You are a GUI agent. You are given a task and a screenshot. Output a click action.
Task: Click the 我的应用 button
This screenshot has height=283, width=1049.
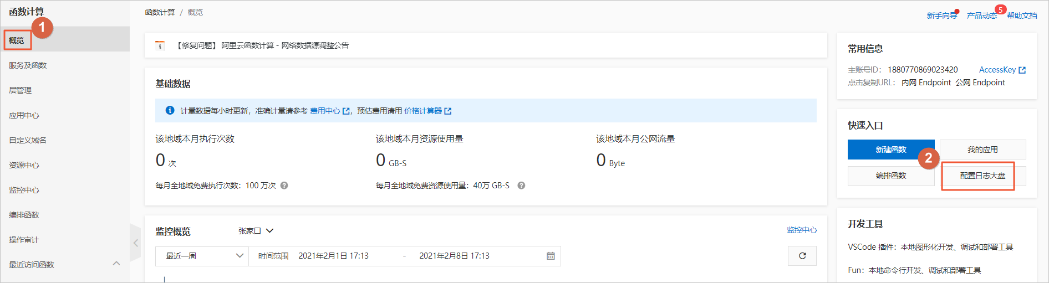983,150
